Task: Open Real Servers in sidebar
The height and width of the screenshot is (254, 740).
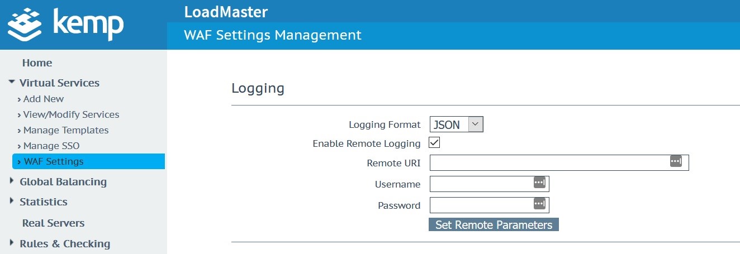Action: point(53,223)
